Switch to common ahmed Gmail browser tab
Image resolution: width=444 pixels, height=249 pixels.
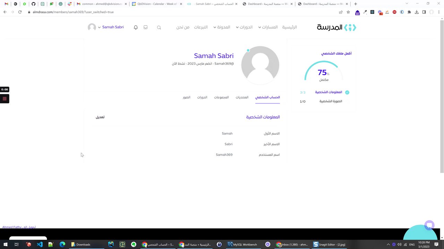(101, 4)
